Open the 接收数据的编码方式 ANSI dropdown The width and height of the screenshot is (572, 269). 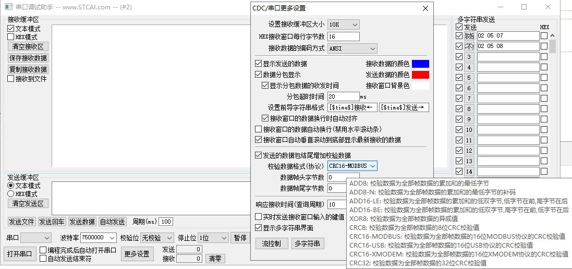pos(352,48)
